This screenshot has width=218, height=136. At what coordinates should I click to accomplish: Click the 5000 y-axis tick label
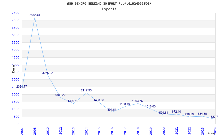click(16, 50)
